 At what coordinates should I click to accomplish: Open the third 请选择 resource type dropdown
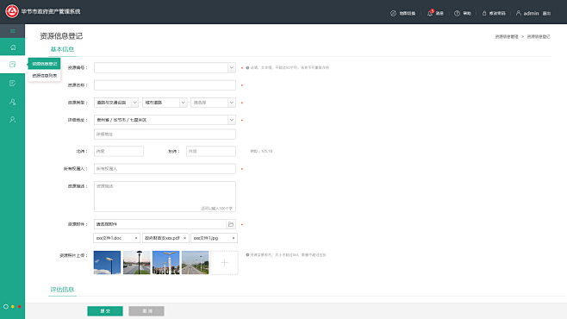click(x=214, y=103)
